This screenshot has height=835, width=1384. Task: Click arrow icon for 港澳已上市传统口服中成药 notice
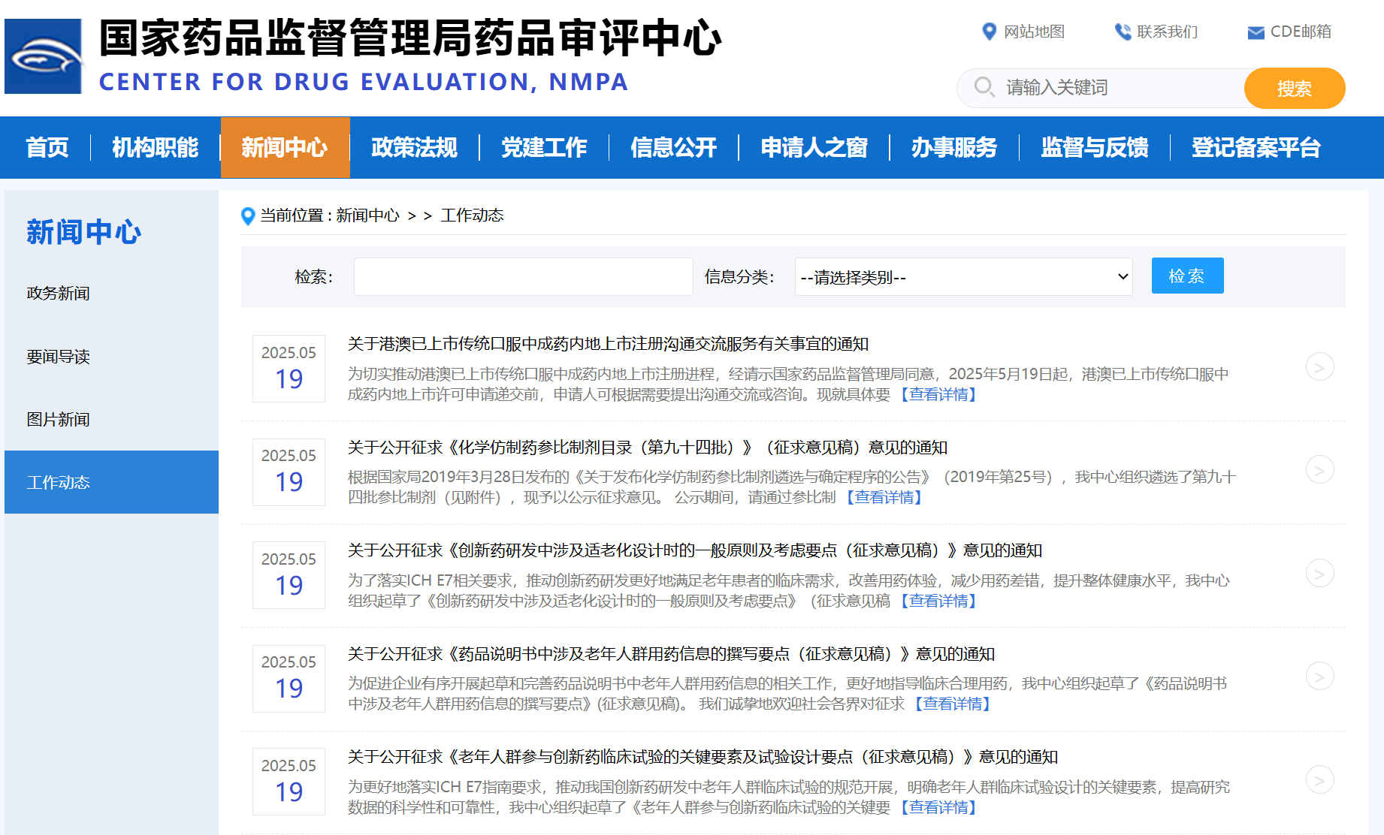[x=1319, y=366]
